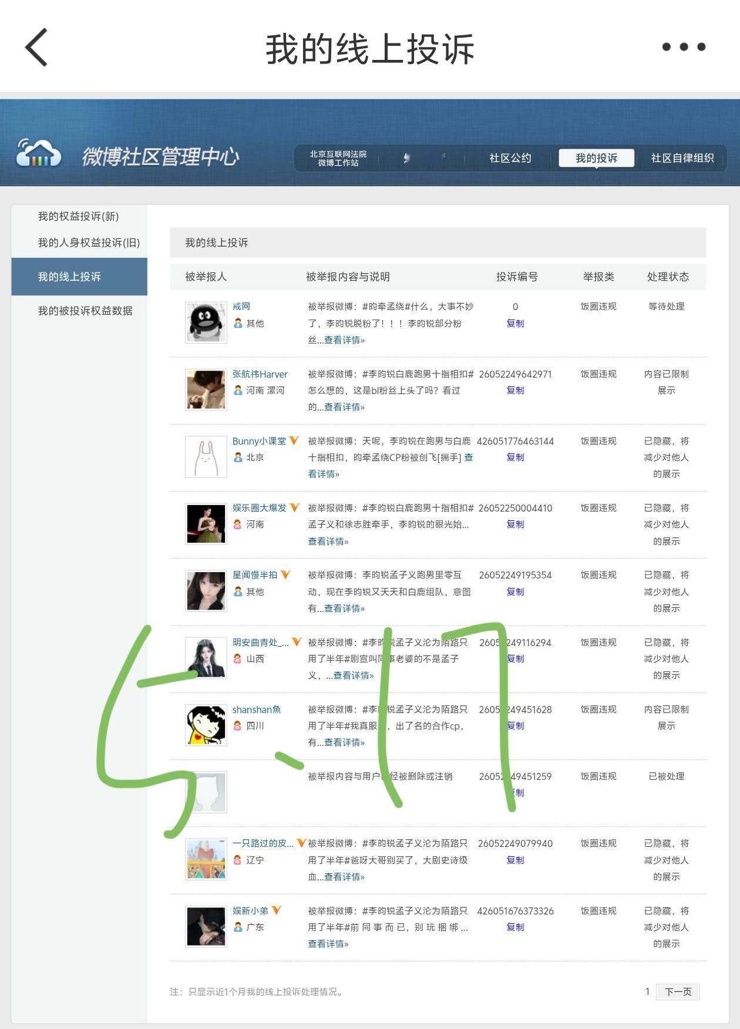View details of 戒网 reported post
The image size is (740, 1029).
(x=344, y=340)
